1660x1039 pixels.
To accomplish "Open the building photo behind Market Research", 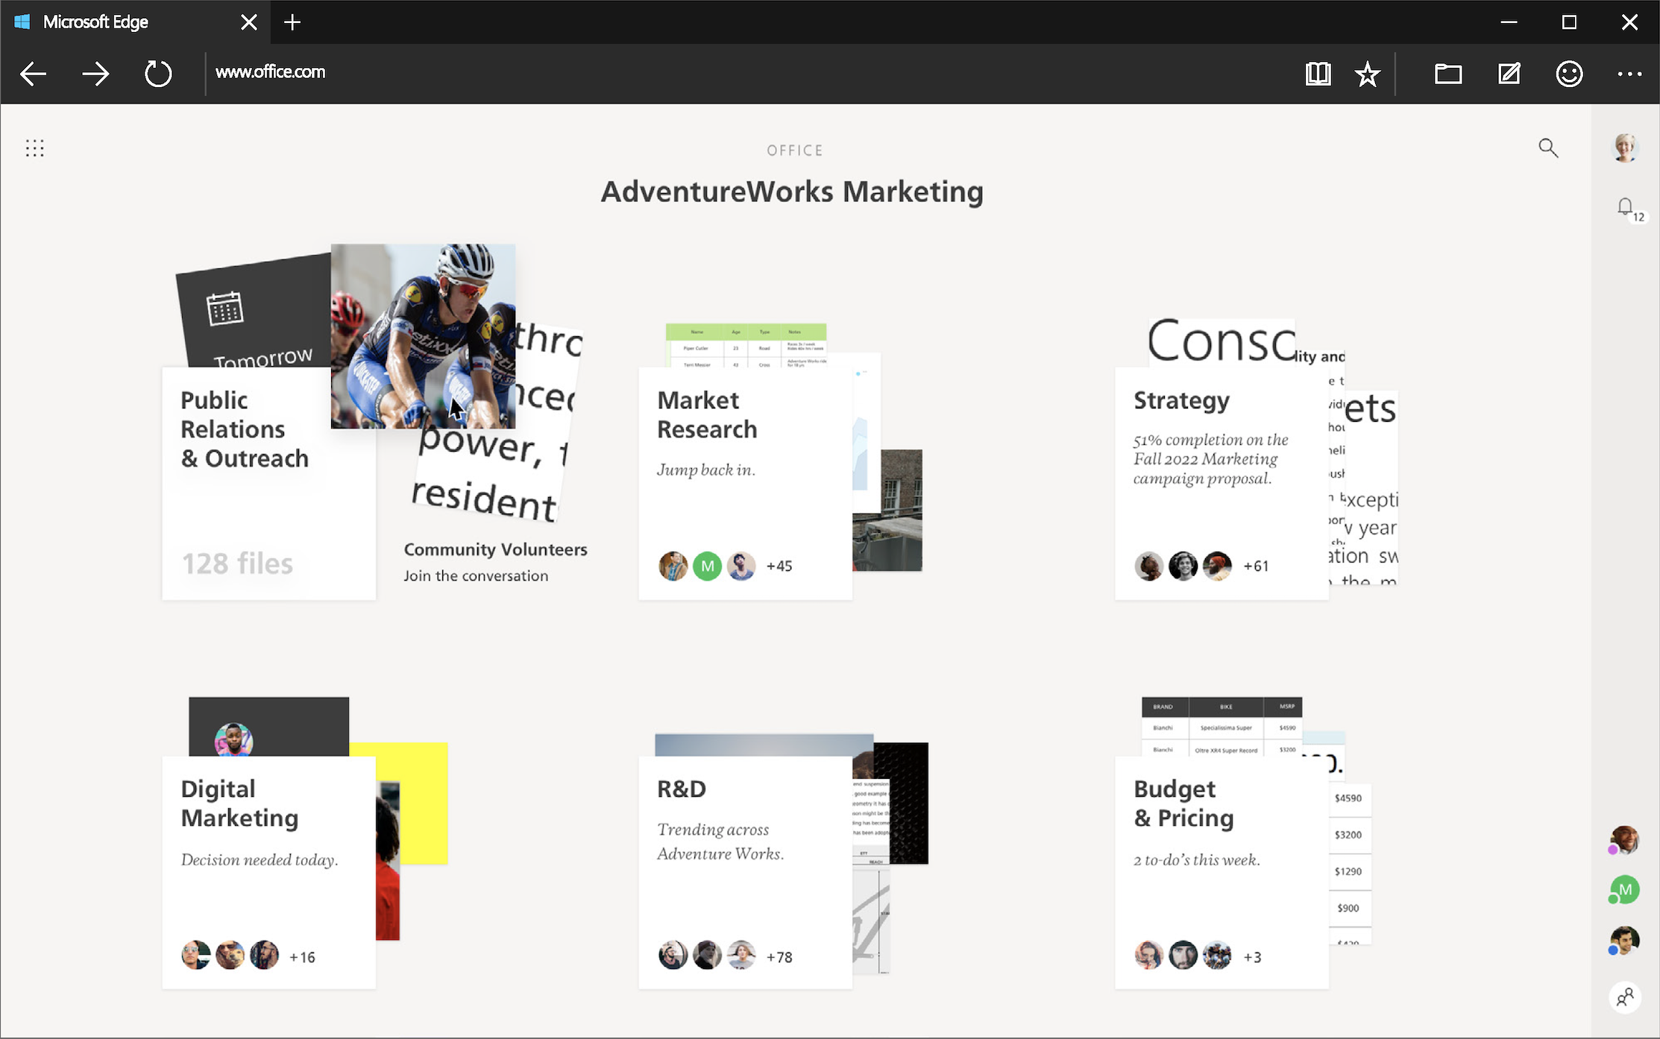I will (x=901, y=511).
